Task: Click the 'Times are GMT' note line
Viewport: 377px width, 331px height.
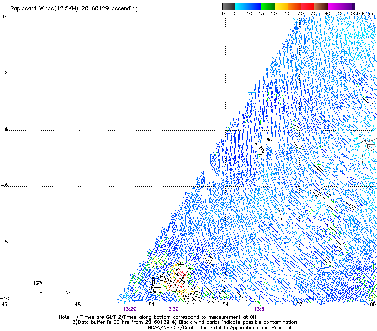Action: [157, 317]
